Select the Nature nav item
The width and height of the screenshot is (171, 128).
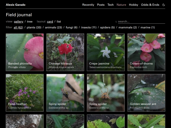(x=121, y=5)
